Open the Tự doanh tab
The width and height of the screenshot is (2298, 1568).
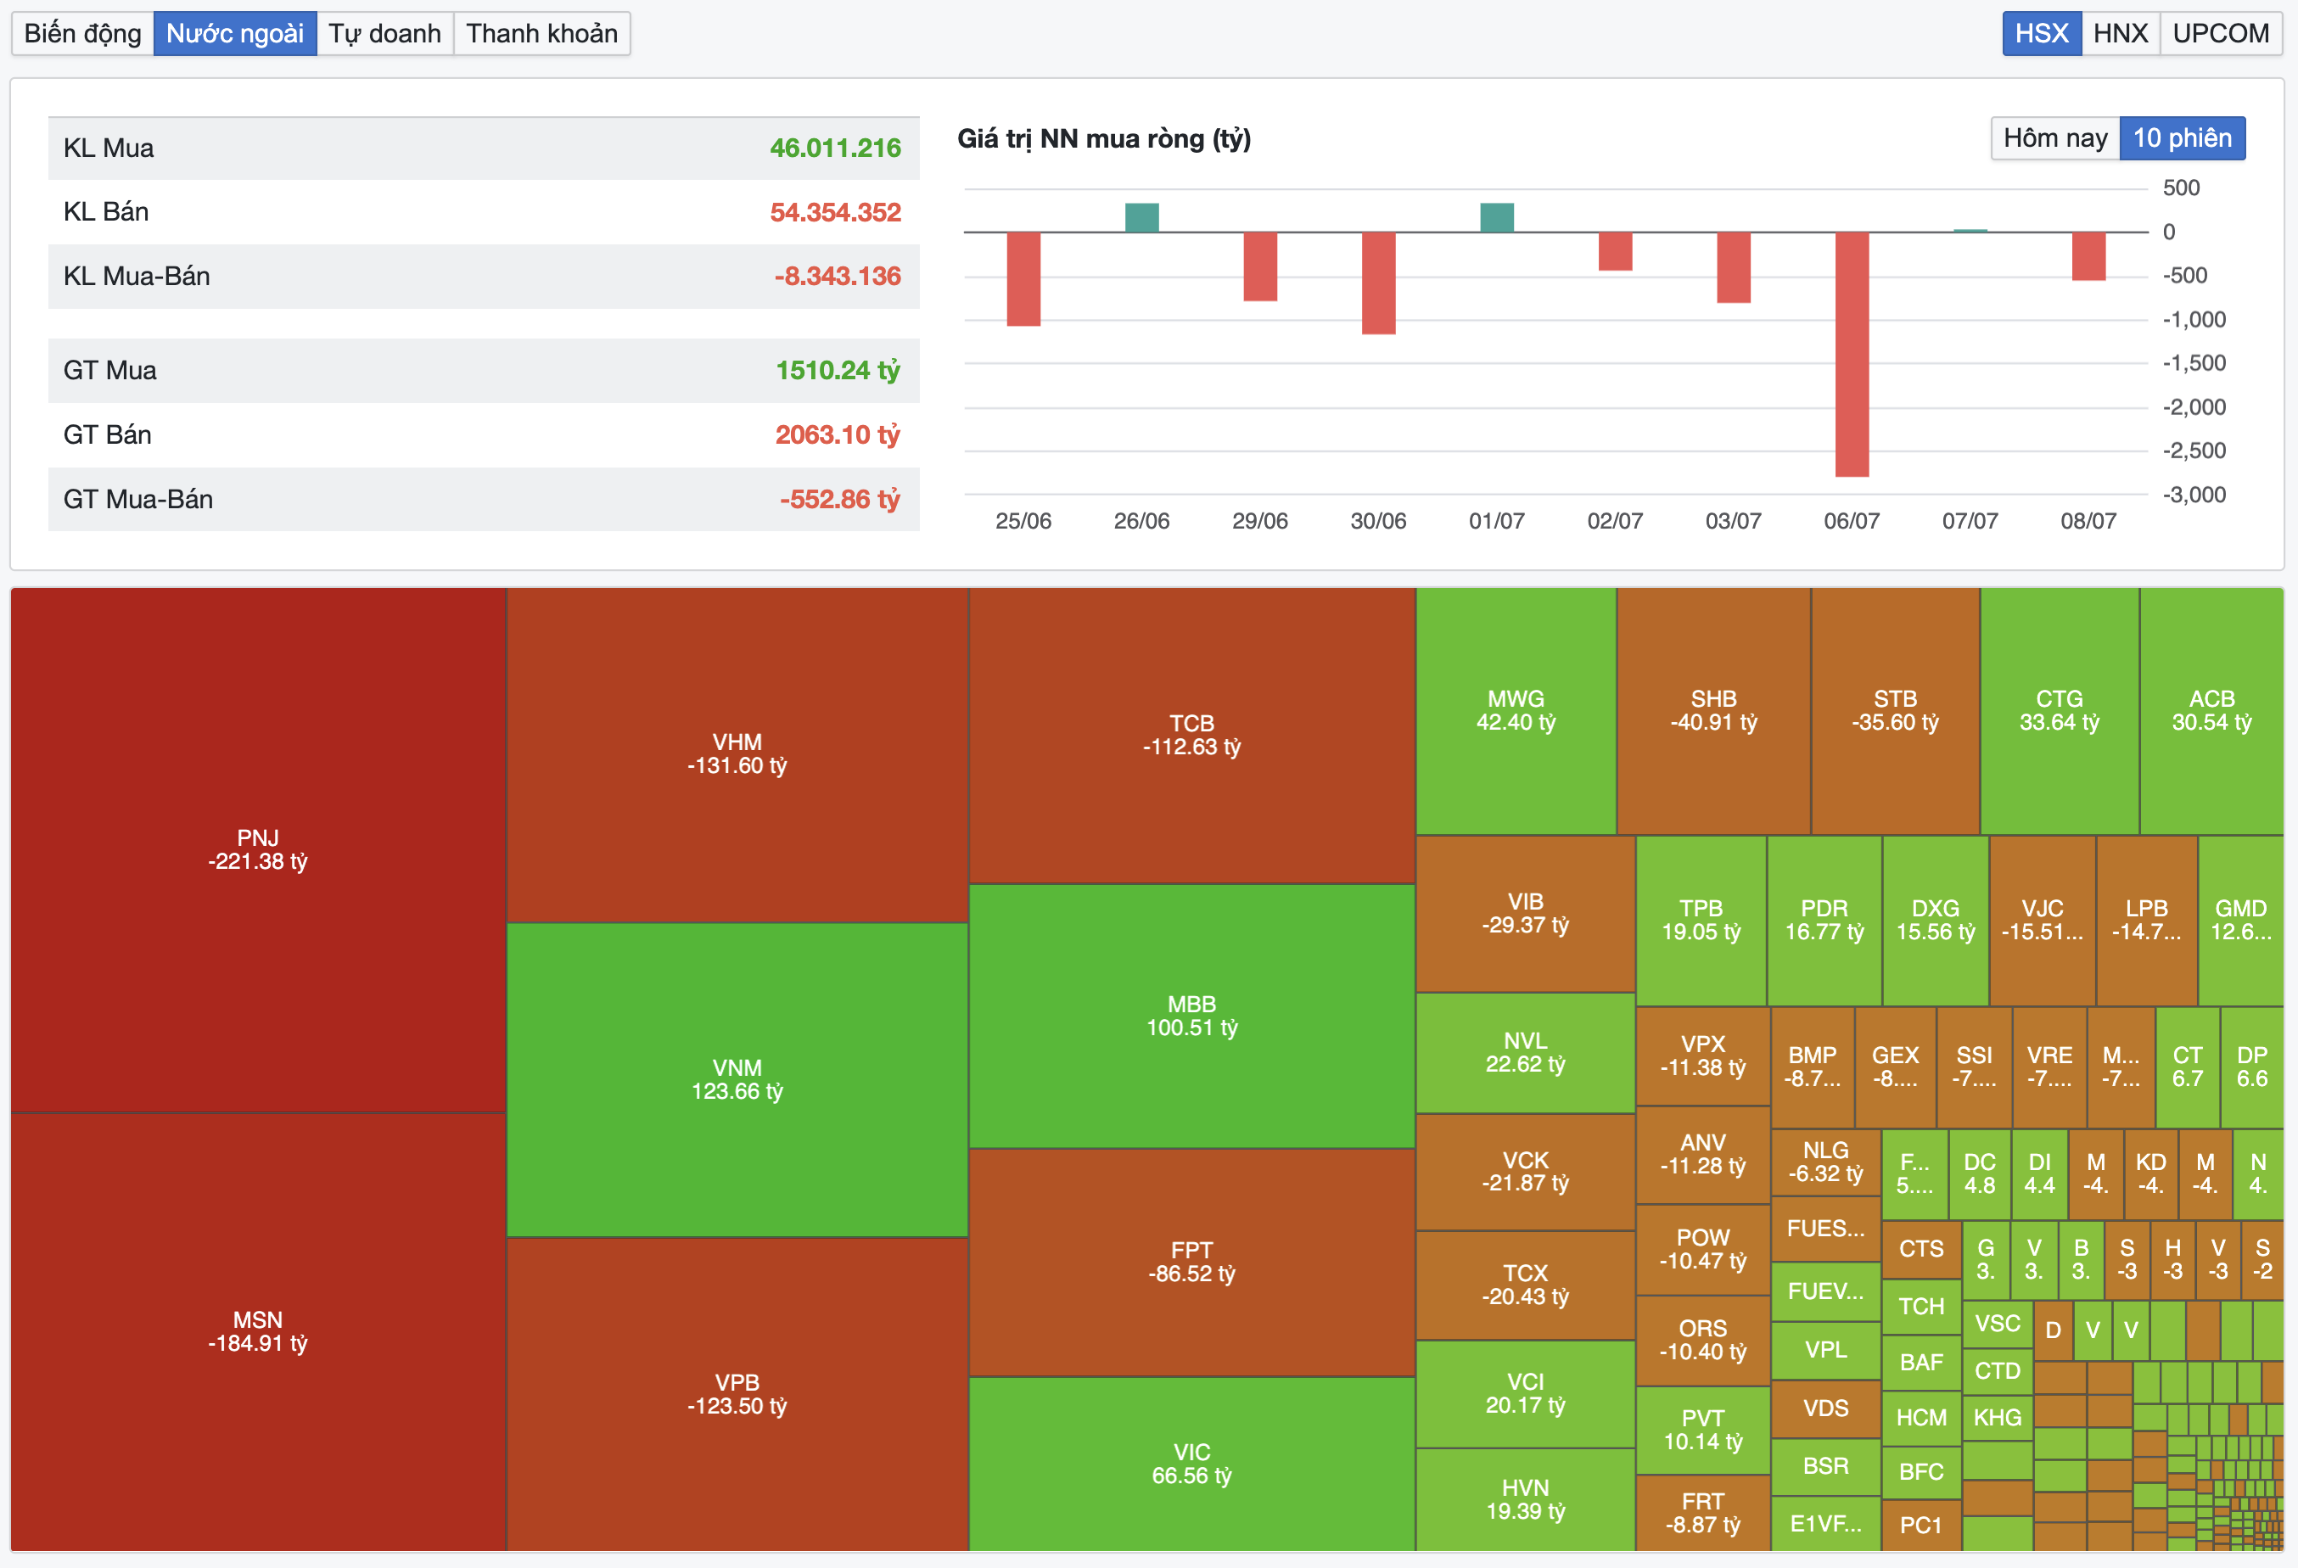point(384,34)
